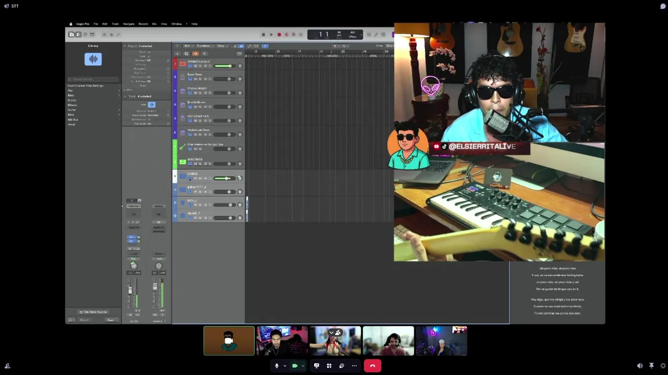Expand the More section in inspector
The height and width of the screenshot is (375, 668).
tap(125, 90)
